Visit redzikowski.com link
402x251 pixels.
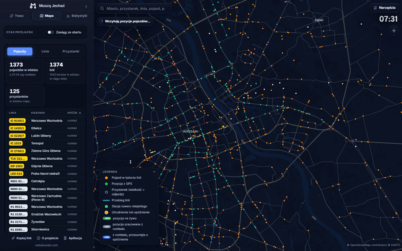click(x=46, y=245)
